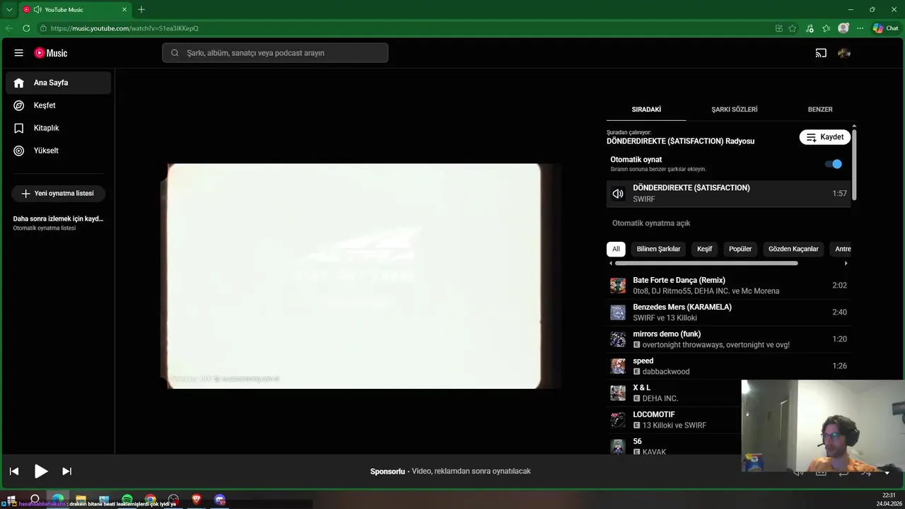The image size is (905, 509).
Task: Open the Copilot Chat button
Action: pyautogui.click(x=885, y=28)
